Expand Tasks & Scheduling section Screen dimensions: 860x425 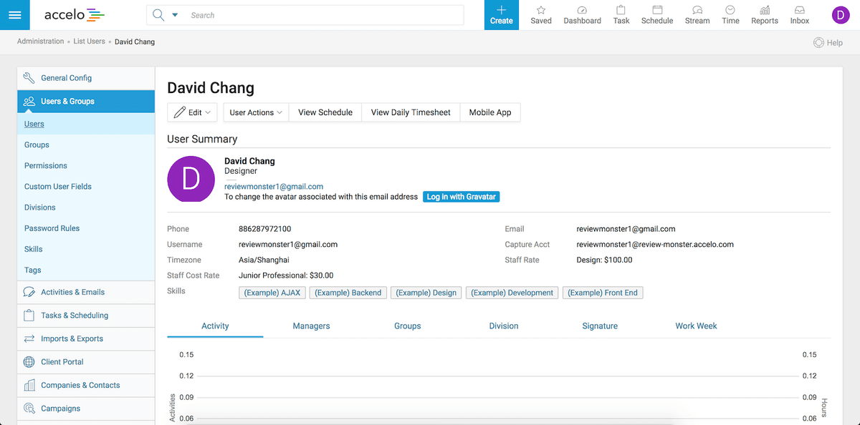(86, 315)
